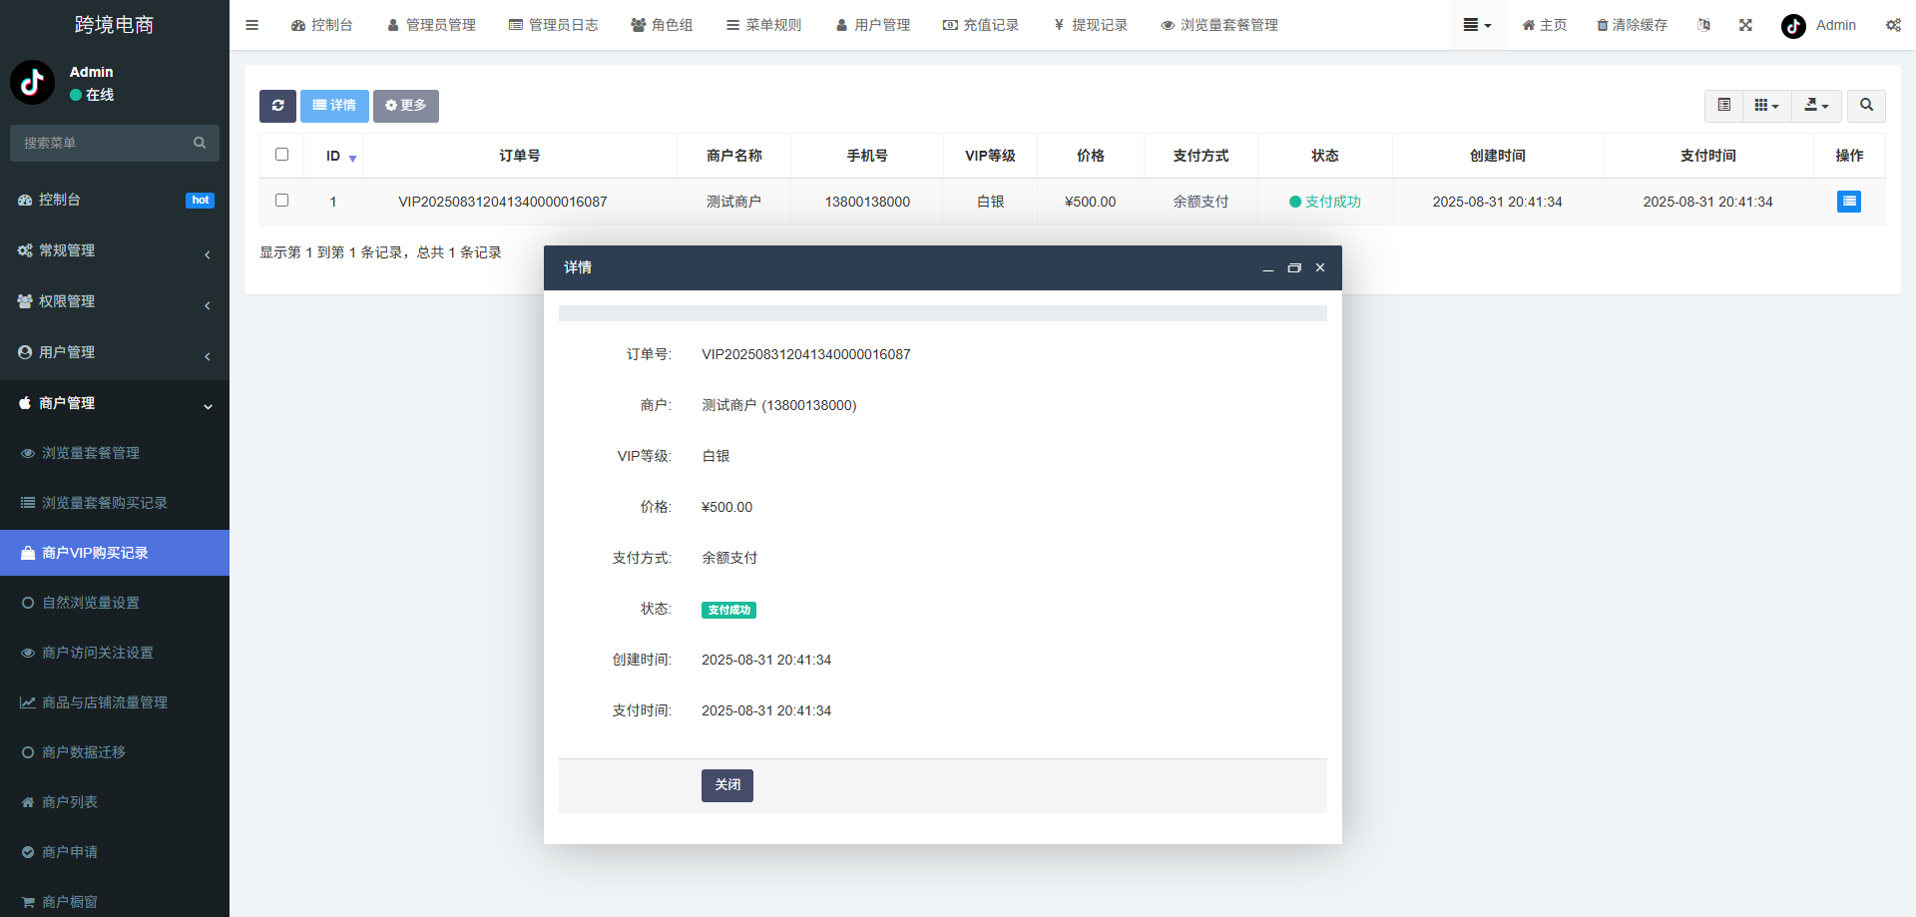Screen dimensions: 1916x917
Task: Open the 充值记录 menu in the top bar
Action: 982,25
